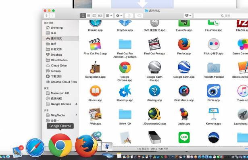Eject the NingMedia shared volume

(76, 115)
